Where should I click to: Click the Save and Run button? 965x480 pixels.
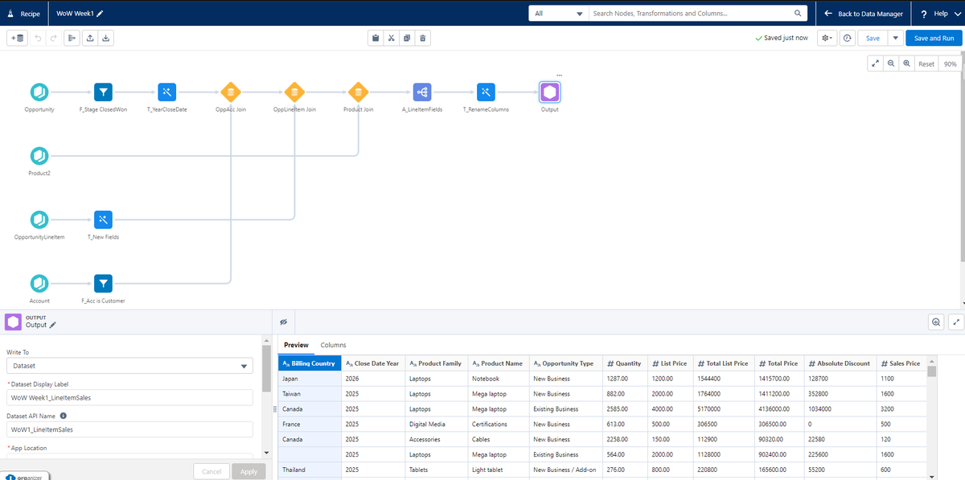click(x=934, y=38)
